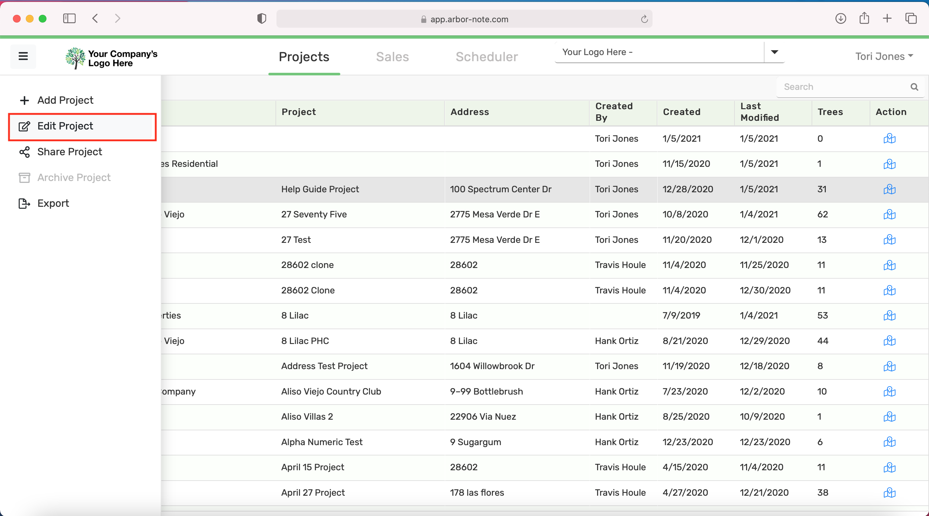Open map for Address Test Project row
The width and height of the screenshot is (929, 516).
(889, 366)
